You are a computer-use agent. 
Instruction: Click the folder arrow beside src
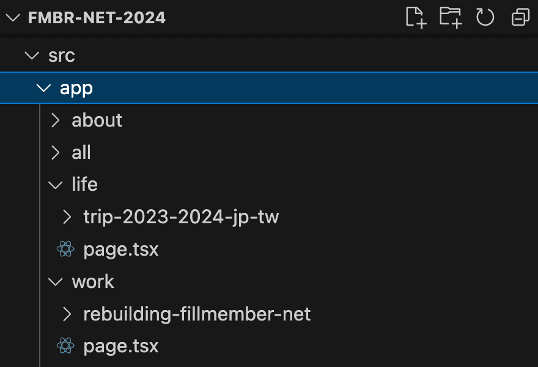point(32,55)
